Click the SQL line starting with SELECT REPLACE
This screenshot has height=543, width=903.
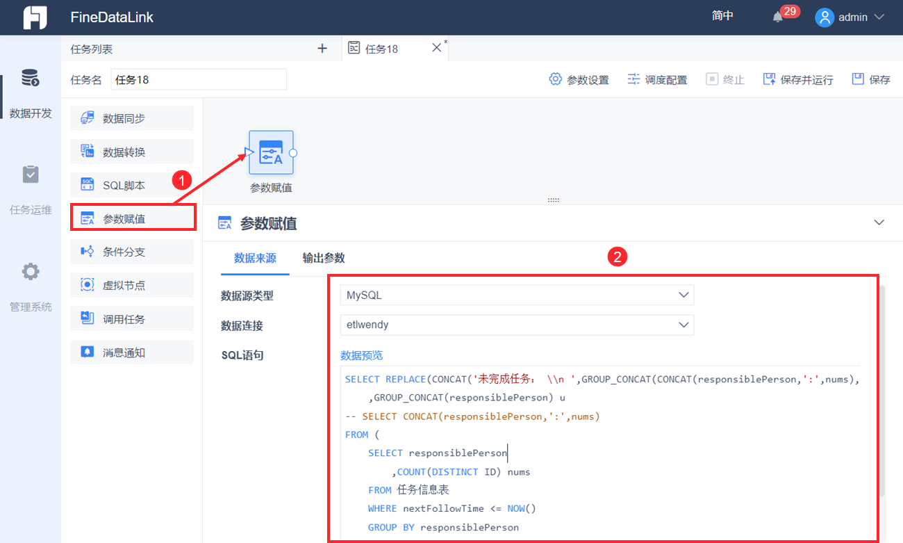coord(602,380)
